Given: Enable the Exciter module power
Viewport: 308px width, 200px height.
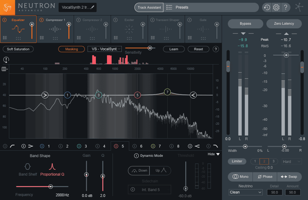Looking at the screenshot, I should pos(115,20).
